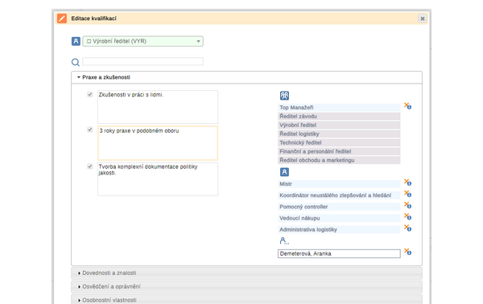
Task: Click the blue position icon beside Výrobní ředitel dropdown
Action: tap(76, 41)
